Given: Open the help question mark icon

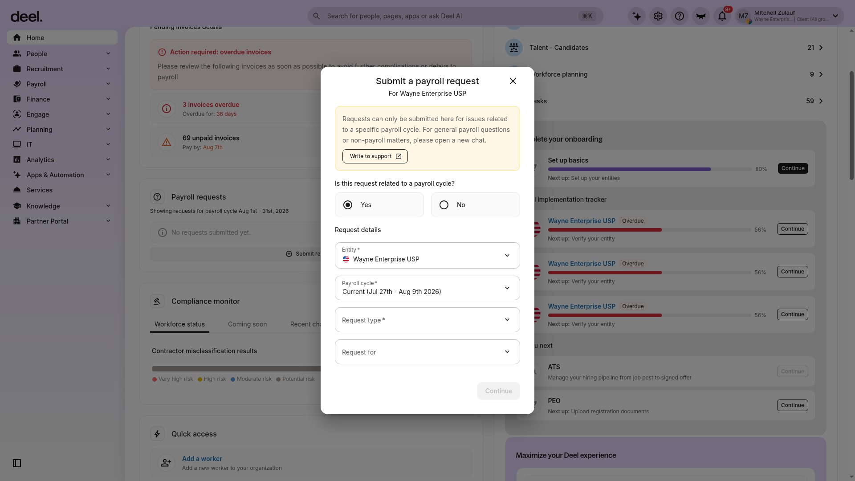Looking at the screenshot, I should coord(680,16).
